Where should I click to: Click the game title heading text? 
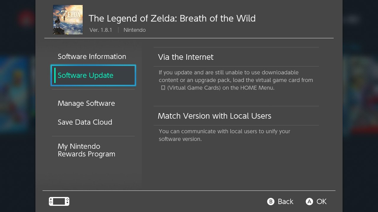click(172, 18)
